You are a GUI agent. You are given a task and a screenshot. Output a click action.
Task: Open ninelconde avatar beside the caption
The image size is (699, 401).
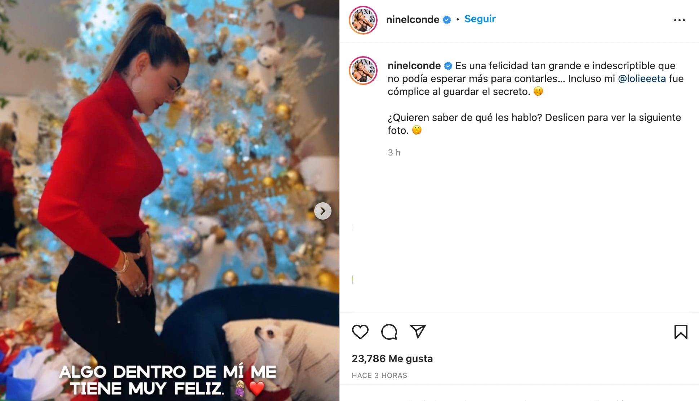click(363, 71)
